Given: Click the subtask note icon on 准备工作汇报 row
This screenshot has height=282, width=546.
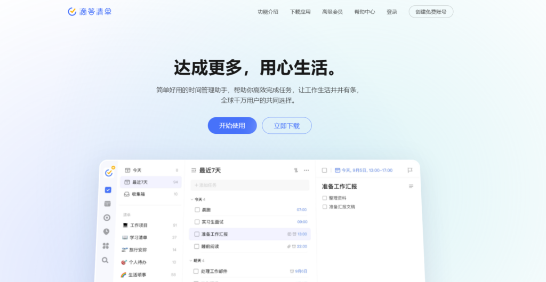Looking at the screenshot, I should [290, 234].
